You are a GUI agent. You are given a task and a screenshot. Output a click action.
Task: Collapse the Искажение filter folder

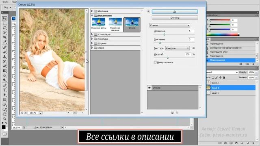tap(92, 15)
